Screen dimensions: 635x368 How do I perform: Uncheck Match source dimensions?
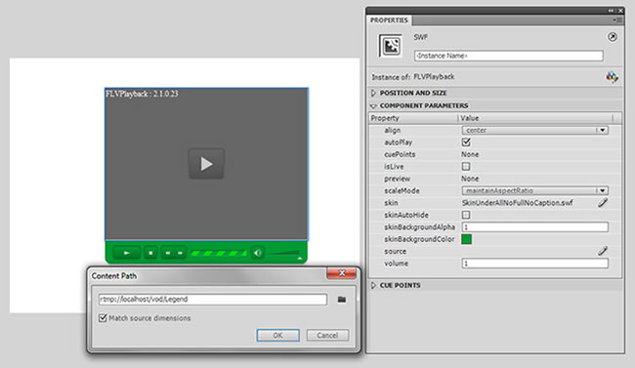[103, 318]
